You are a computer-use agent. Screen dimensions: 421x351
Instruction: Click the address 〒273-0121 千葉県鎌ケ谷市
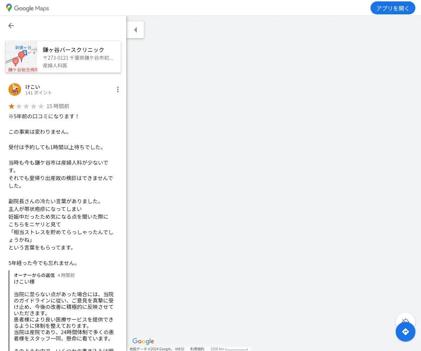tap(78, 58)
